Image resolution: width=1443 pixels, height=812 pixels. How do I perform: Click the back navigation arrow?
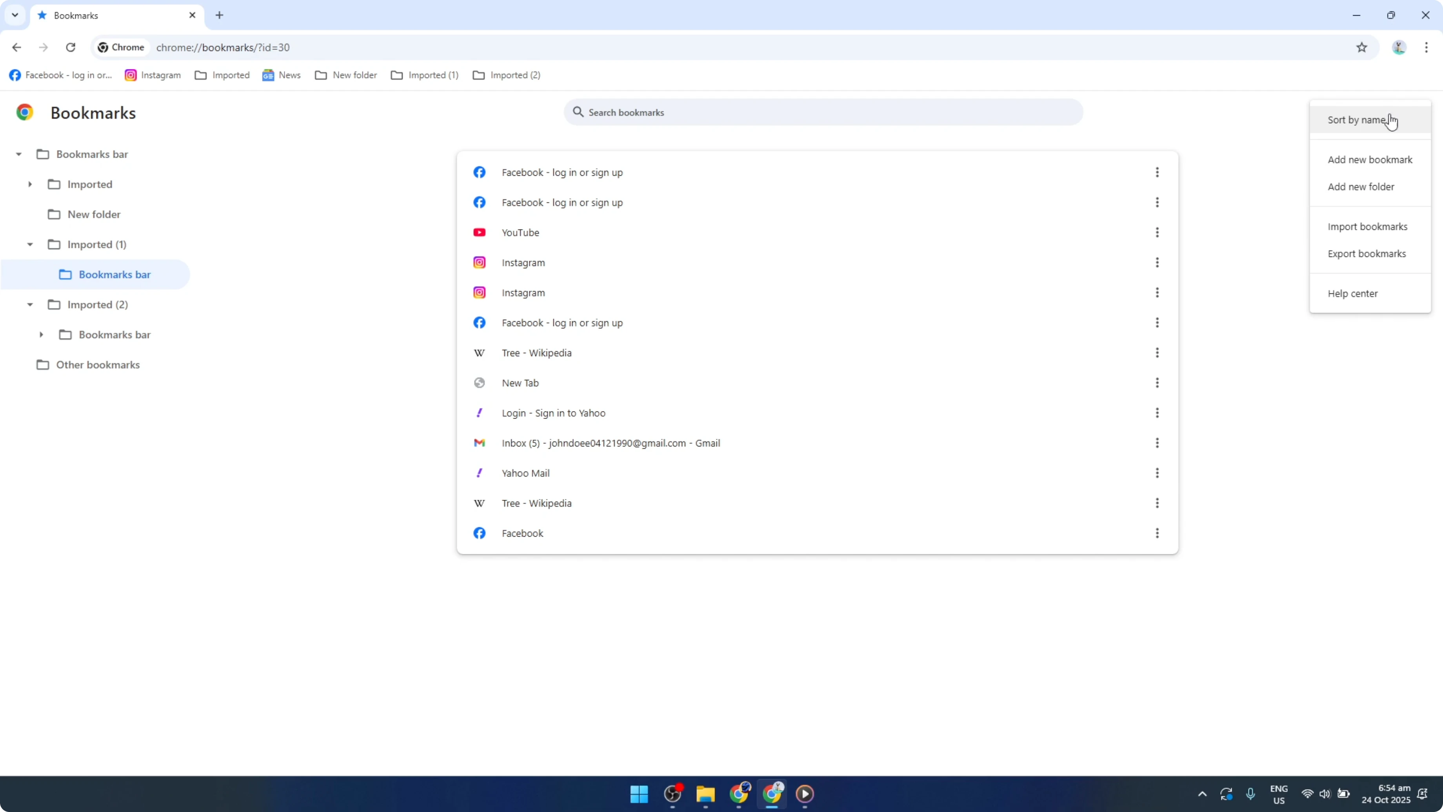pos(16,47)
